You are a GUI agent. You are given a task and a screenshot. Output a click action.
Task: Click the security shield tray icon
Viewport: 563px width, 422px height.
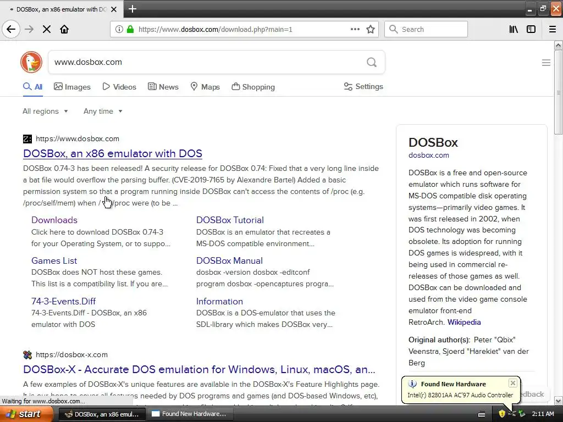[502, 414]
